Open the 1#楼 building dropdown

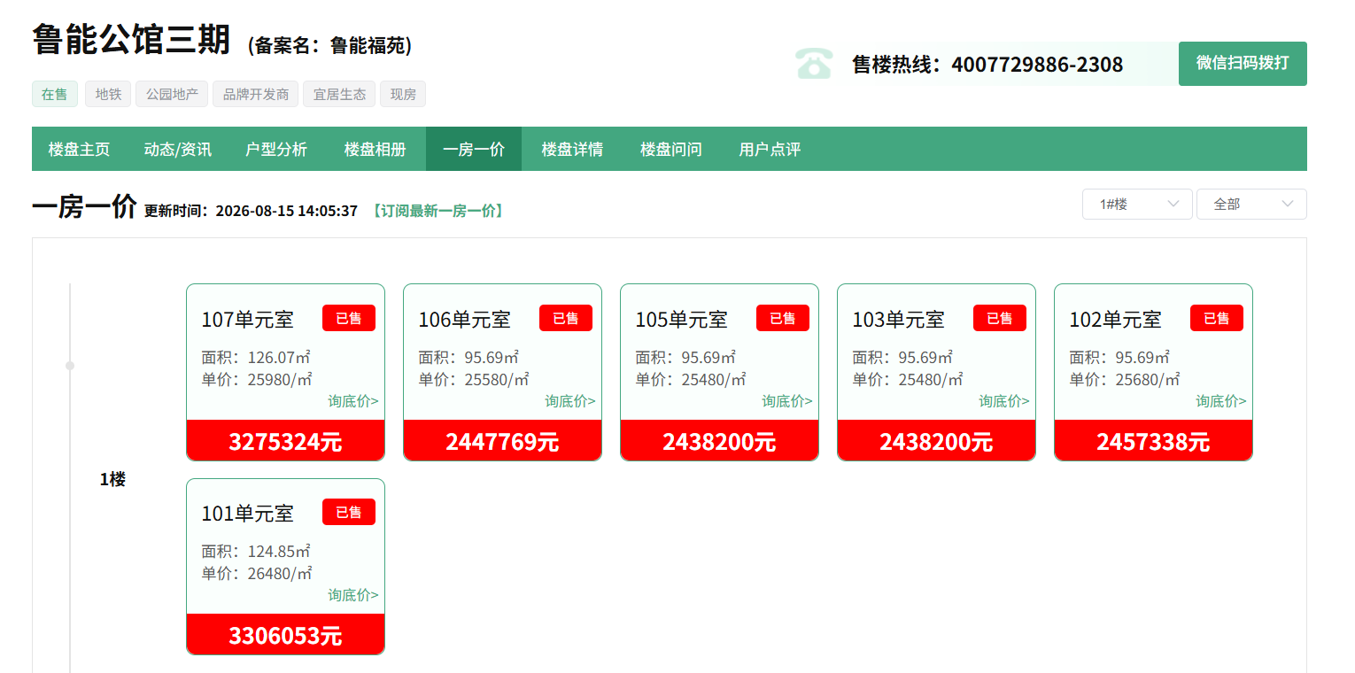tap(1137, 204)
